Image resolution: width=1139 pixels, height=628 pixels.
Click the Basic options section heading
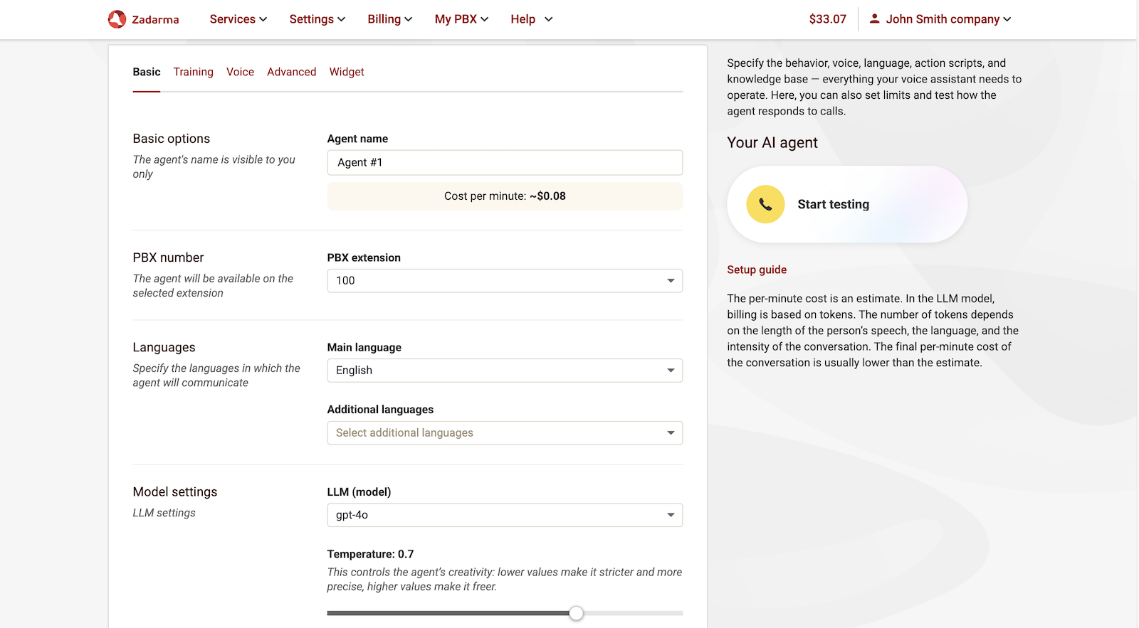(172, 139)
